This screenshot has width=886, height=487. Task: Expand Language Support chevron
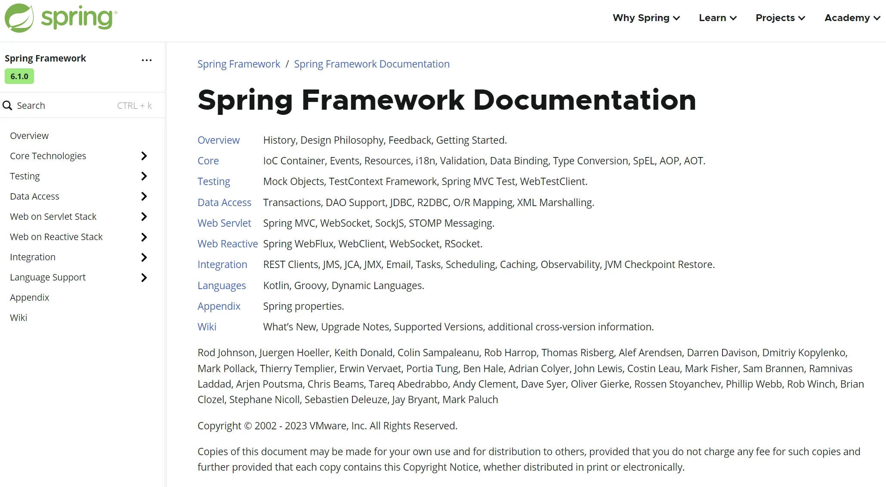click(144, 277)
